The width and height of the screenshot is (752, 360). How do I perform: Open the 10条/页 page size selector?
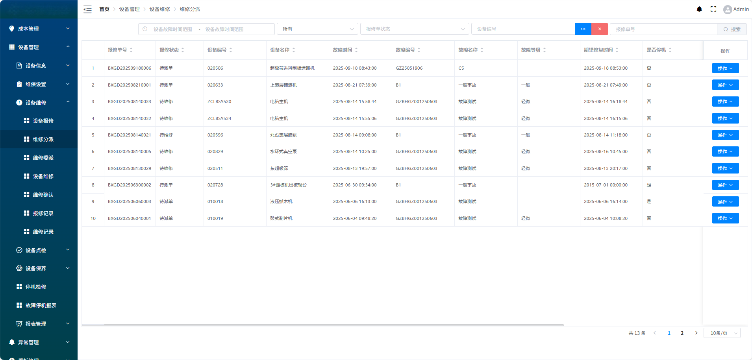click(722, 333)
